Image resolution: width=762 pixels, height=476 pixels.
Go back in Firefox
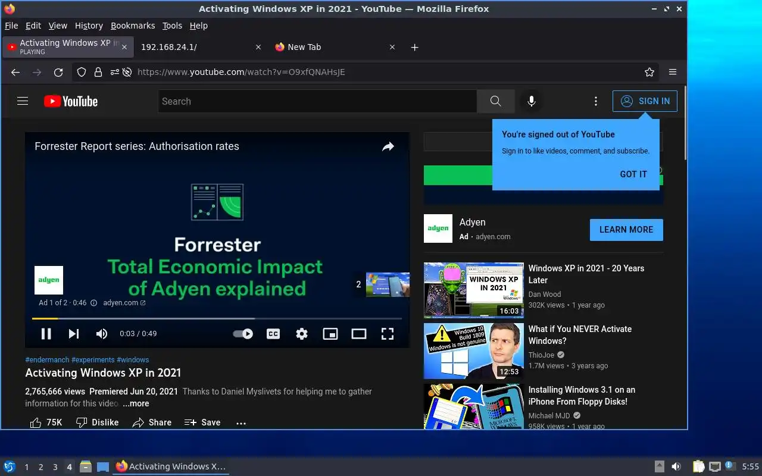point(15,72)
